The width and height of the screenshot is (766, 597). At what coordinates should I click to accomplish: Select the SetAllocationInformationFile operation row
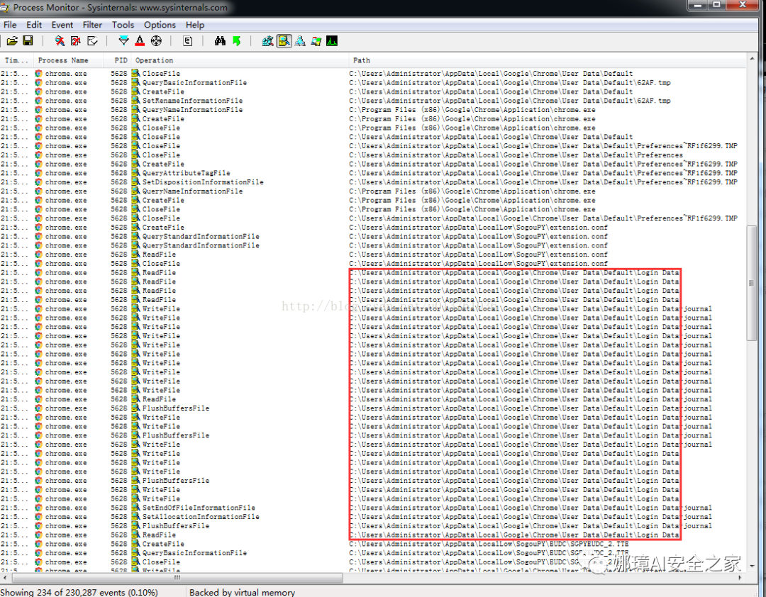click(373, 517)
